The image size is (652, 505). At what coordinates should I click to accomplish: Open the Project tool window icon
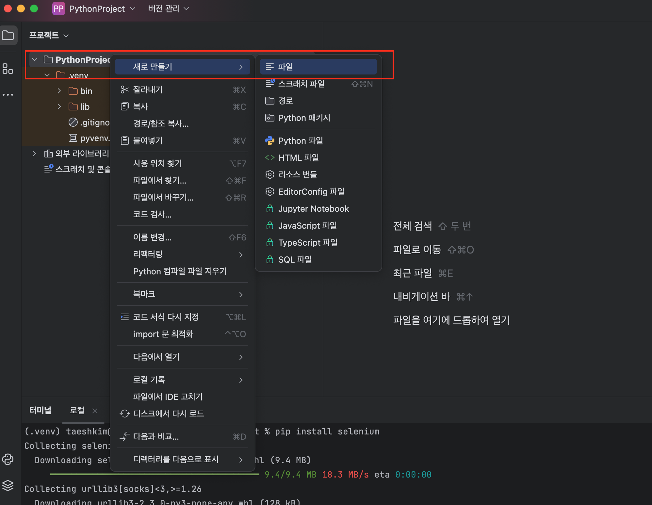pyautogui.click(x=8, y=35)
